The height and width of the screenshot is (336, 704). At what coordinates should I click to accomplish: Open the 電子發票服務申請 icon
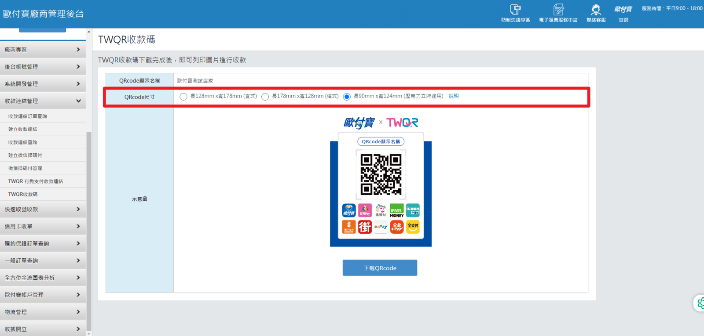558,13
